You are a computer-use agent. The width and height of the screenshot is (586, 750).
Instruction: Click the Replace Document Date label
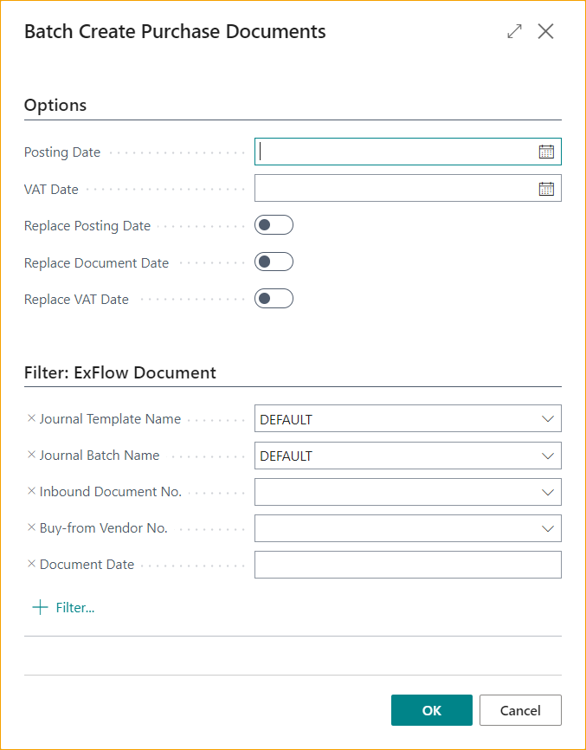97,262
